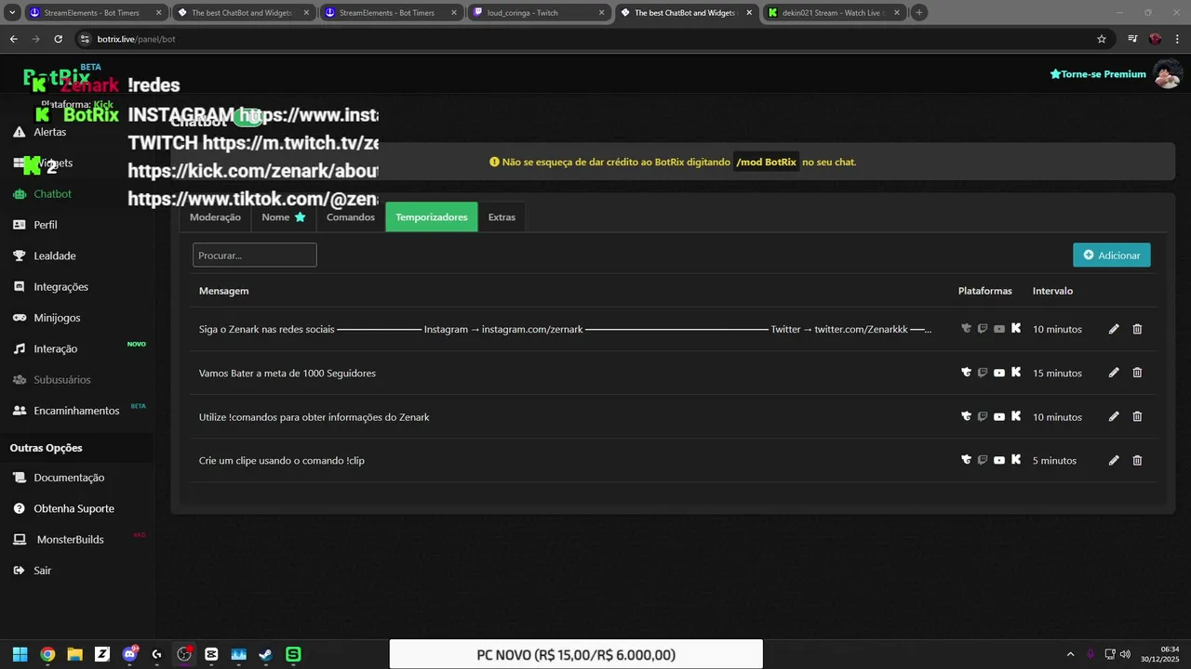The width and height of the screenshot is (1191, 669).
Task: Open Interação via its music note icon
Action: pos(19,348)
